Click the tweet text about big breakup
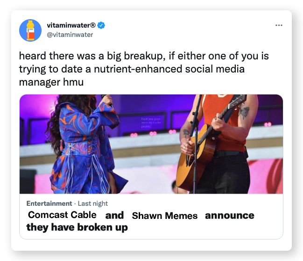This screenshot has height=261, width=303. point(144,69)
